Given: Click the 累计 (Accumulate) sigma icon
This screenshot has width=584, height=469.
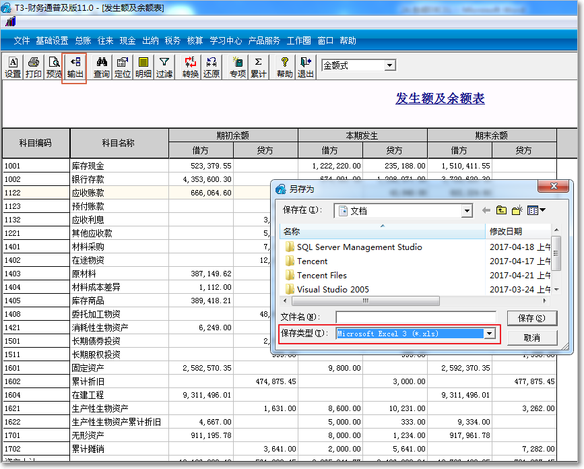Looking at the screenshot, I should [x=258, y=67].
